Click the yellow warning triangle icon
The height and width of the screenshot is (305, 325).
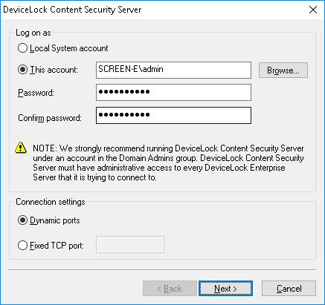[x=21, y=148]
